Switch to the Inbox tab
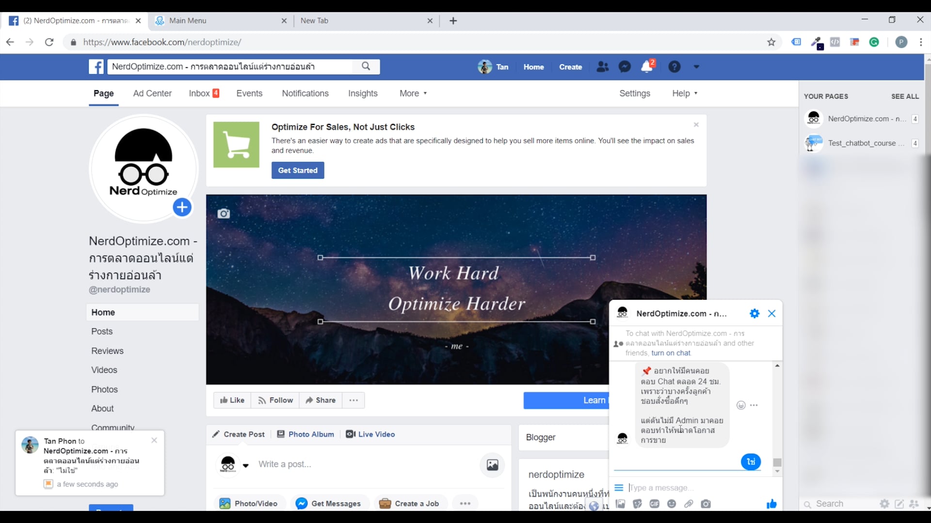The height and width of the screenshot is (523, 931). tap(204, 93)
